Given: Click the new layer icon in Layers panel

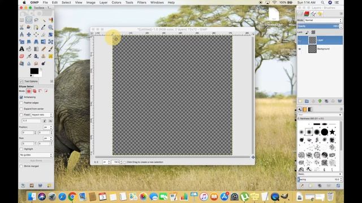Looking at the screenshot, I should coord(300,101).
